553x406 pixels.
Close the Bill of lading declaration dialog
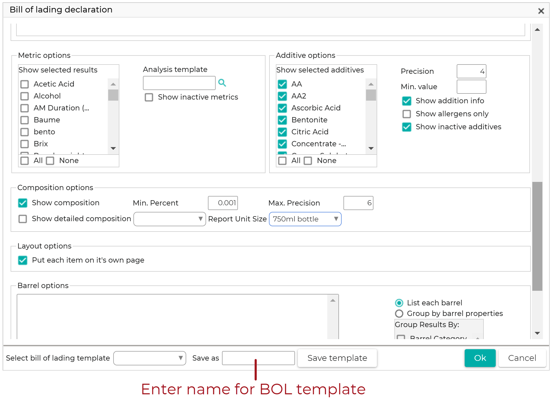click(541, 11)
